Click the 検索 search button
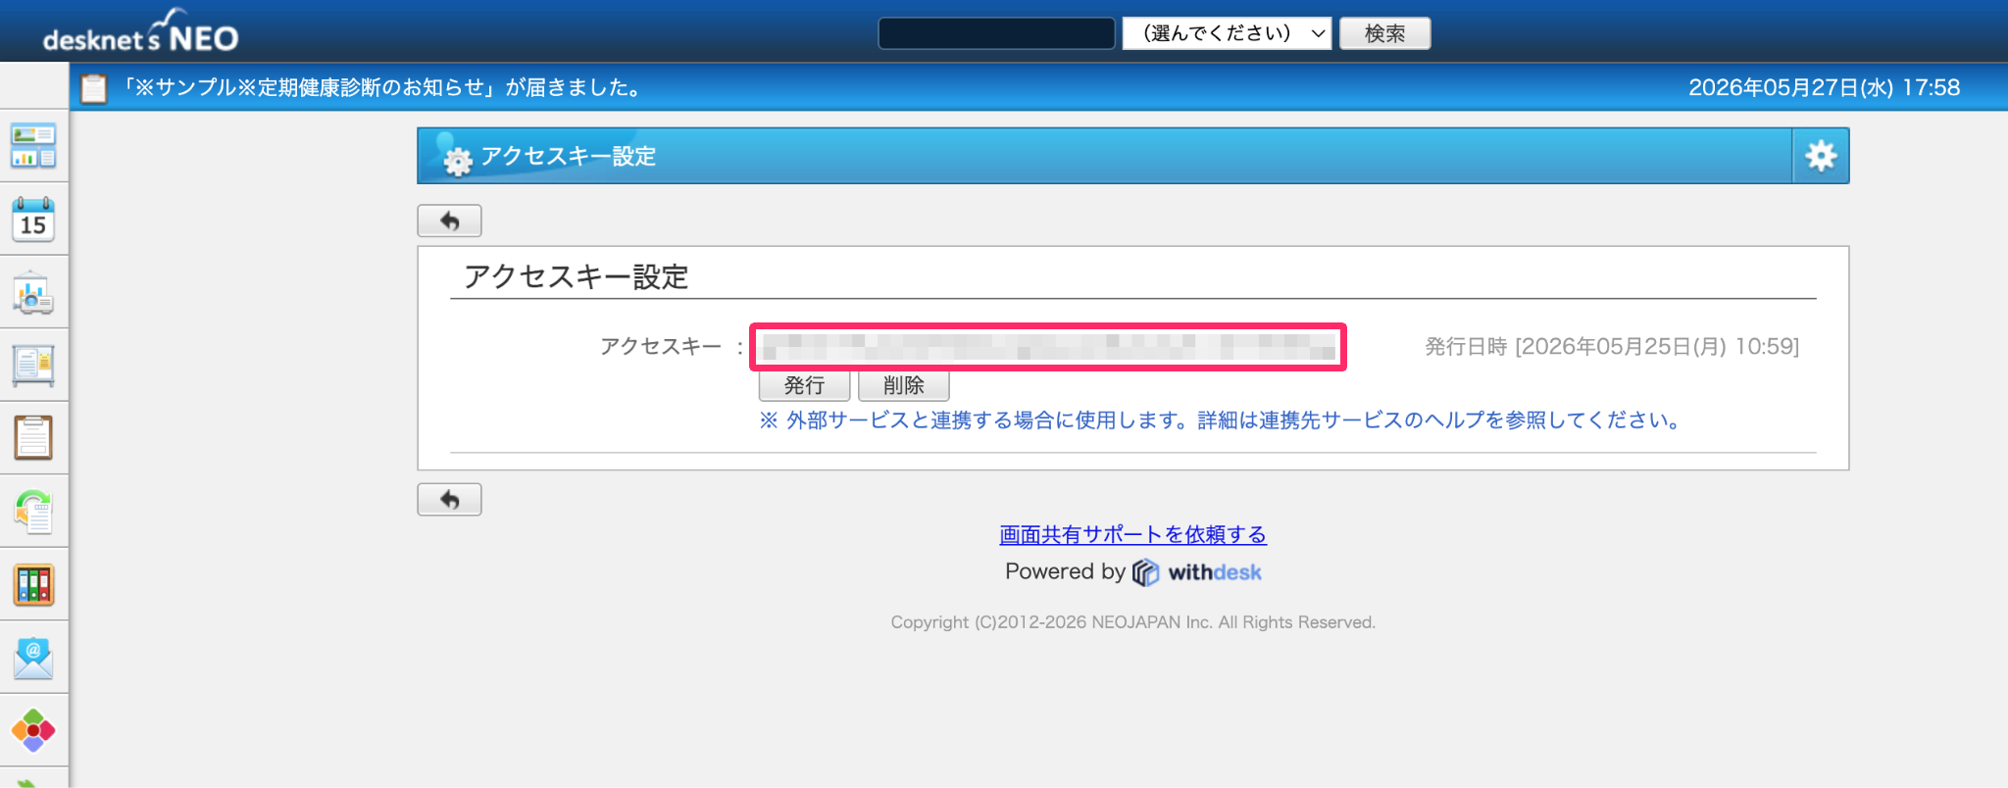2008x788 pixels. click(x=1384, y=33)
